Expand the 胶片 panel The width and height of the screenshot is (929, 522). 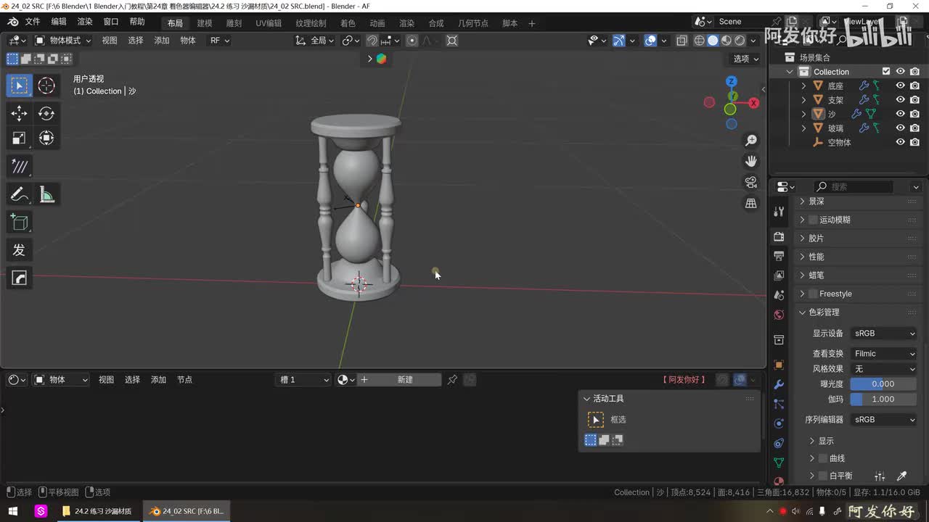(x=802, y=238)
